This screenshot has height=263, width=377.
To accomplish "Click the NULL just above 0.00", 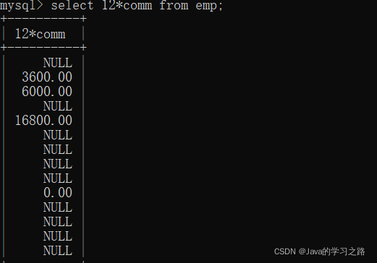I will (58, 178).
